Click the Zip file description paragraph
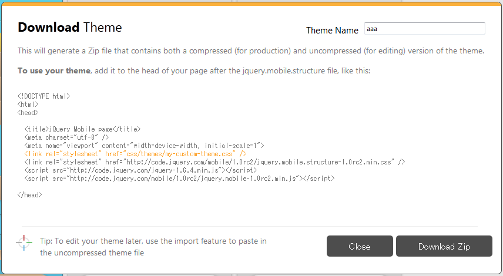 250,51
